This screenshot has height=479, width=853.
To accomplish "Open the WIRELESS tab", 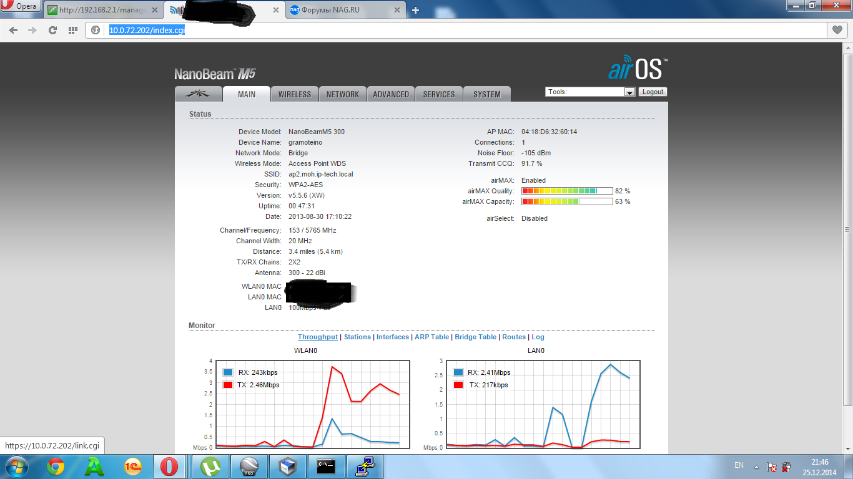I will click(295, 94).
